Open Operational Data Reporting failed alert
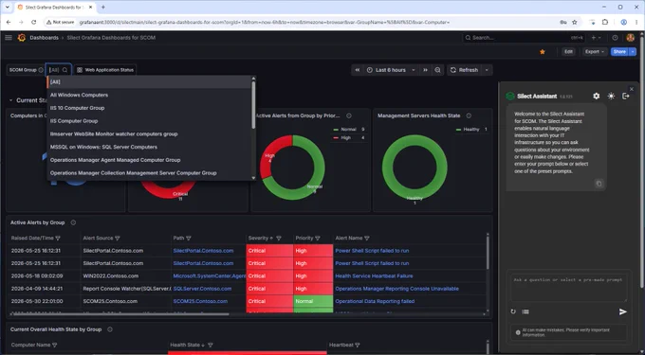 375,301
